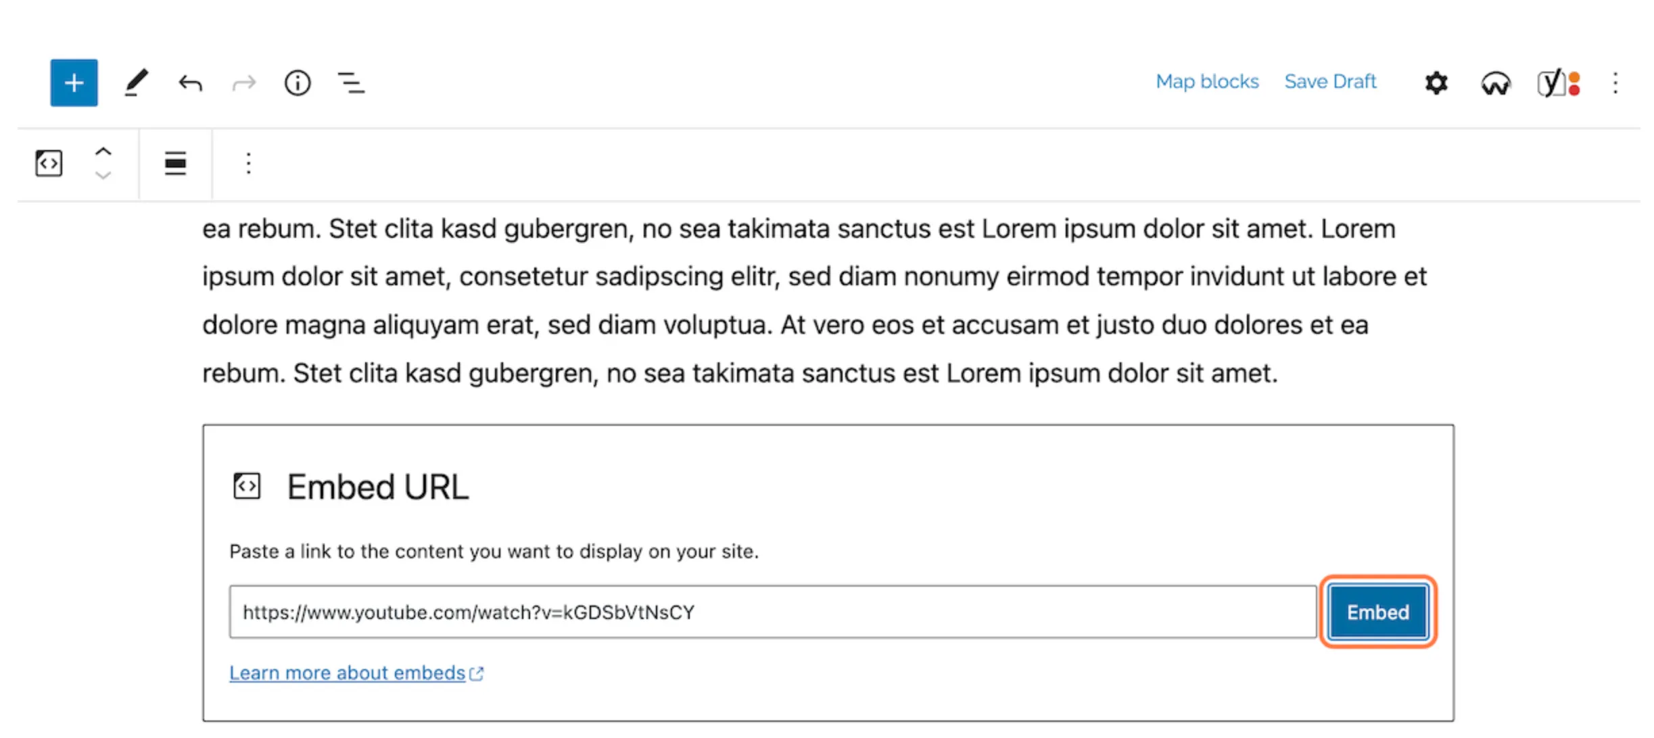This screenshot has width=1654, height=738.
Task: Undo the last change
Action: pos(190,83)
